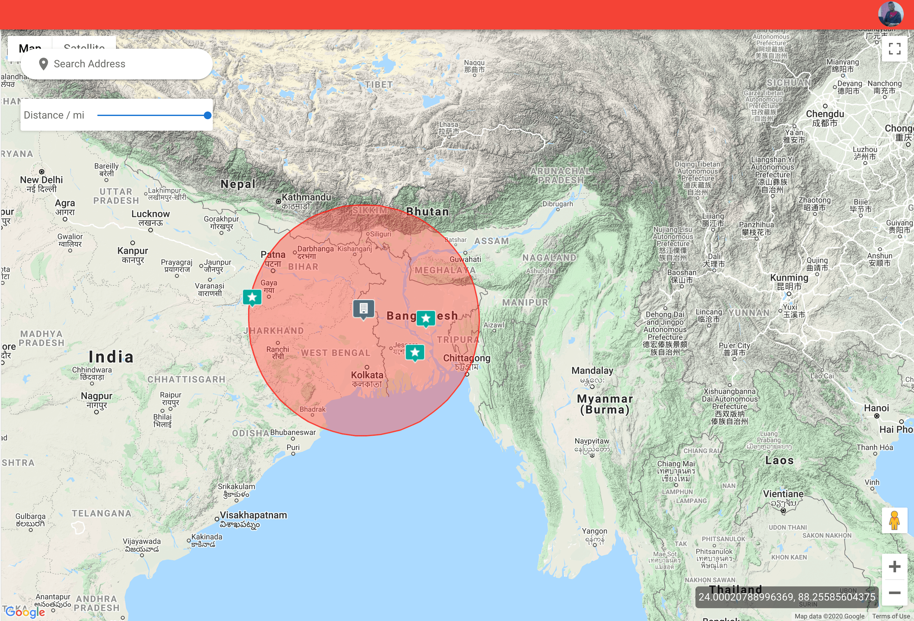Image resolution: width=914 pixels, height=621 pixels.
Task: Zoom out with the minus button
Action: tap(894, 592)
